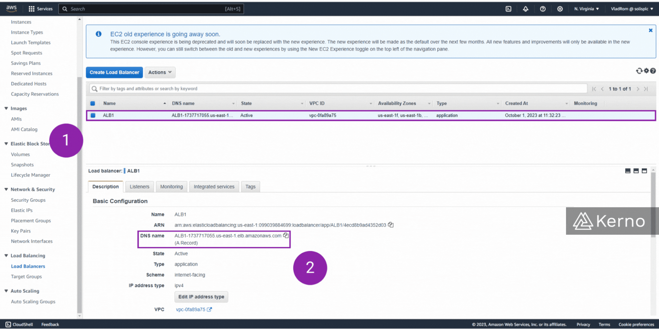This screenshot has width=659, height=329.
Task: Open Launch Templates in sidebar
Action: pyautogui.click(x=31, y=42)
